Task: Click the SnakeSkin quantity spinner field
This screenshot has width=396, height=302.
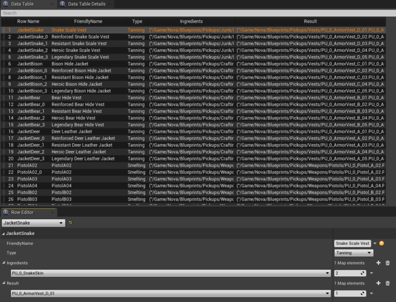Action: point(349,273)
